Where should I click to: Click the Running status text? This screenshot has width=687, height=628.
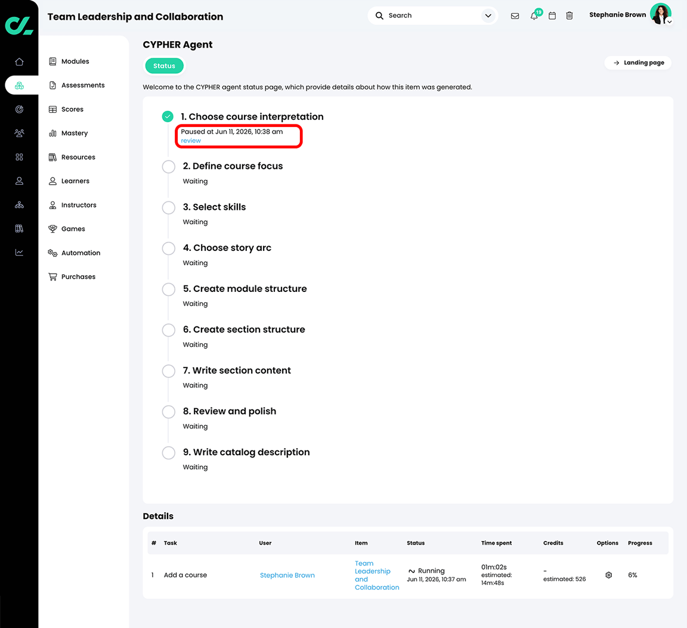click(431, 571)
